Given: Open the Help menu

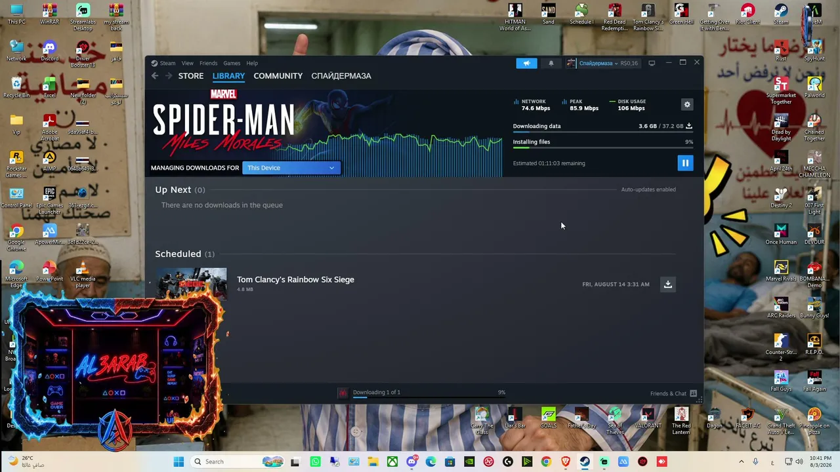Looking at the screenshot, I should [x=252, y=63].
